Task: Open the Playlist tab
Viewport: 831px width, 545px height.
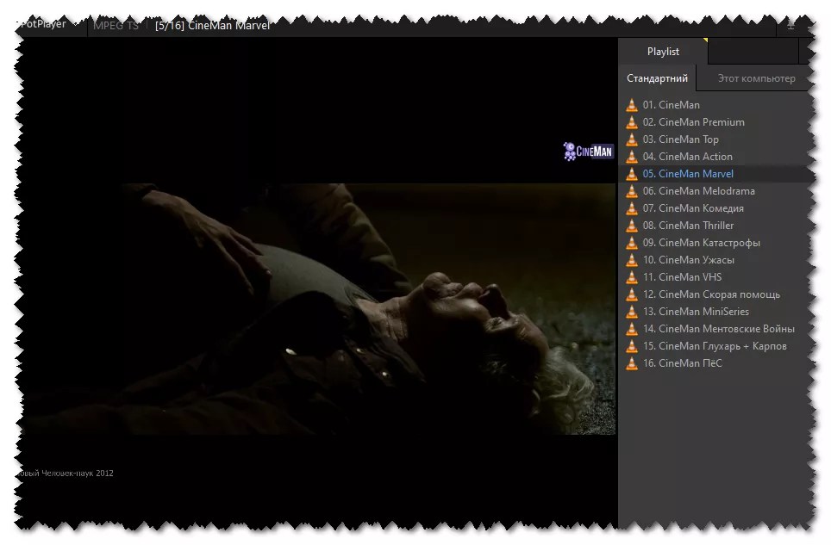Action: (x=663, y=52)
